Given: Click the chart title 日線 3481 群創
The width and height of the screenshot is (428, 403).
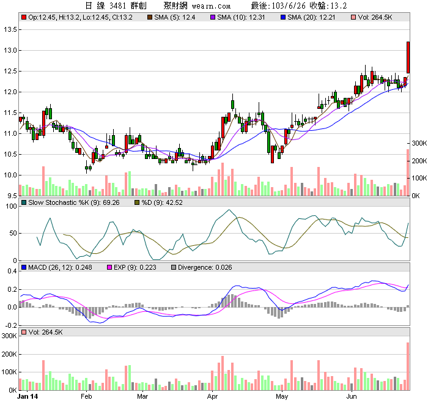Looking at the screenshot, I should (x=116, y=6).
